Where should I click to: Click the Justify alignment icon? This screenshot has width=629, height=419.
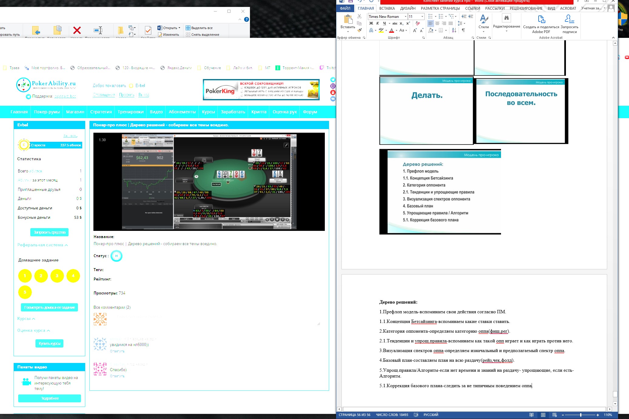point(451,23)
